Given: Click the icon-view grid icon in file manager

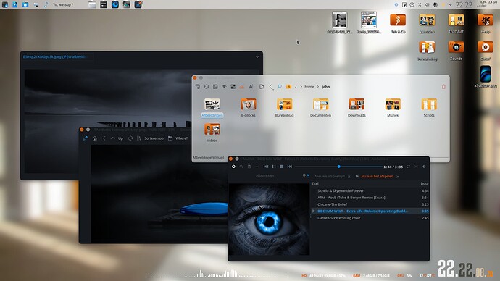Looking at the screenshot, I should [x=233, y=87].
